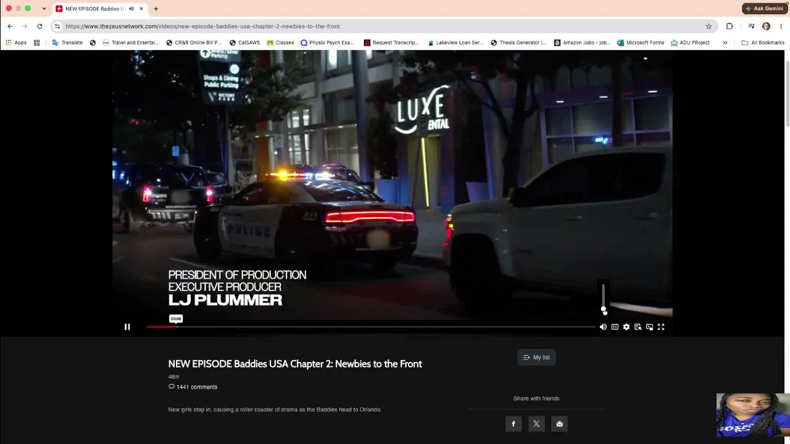This screenshot has height=444, width=790.
Task: Close the NEW EPISODE Baddies tab
Action: 141,9
